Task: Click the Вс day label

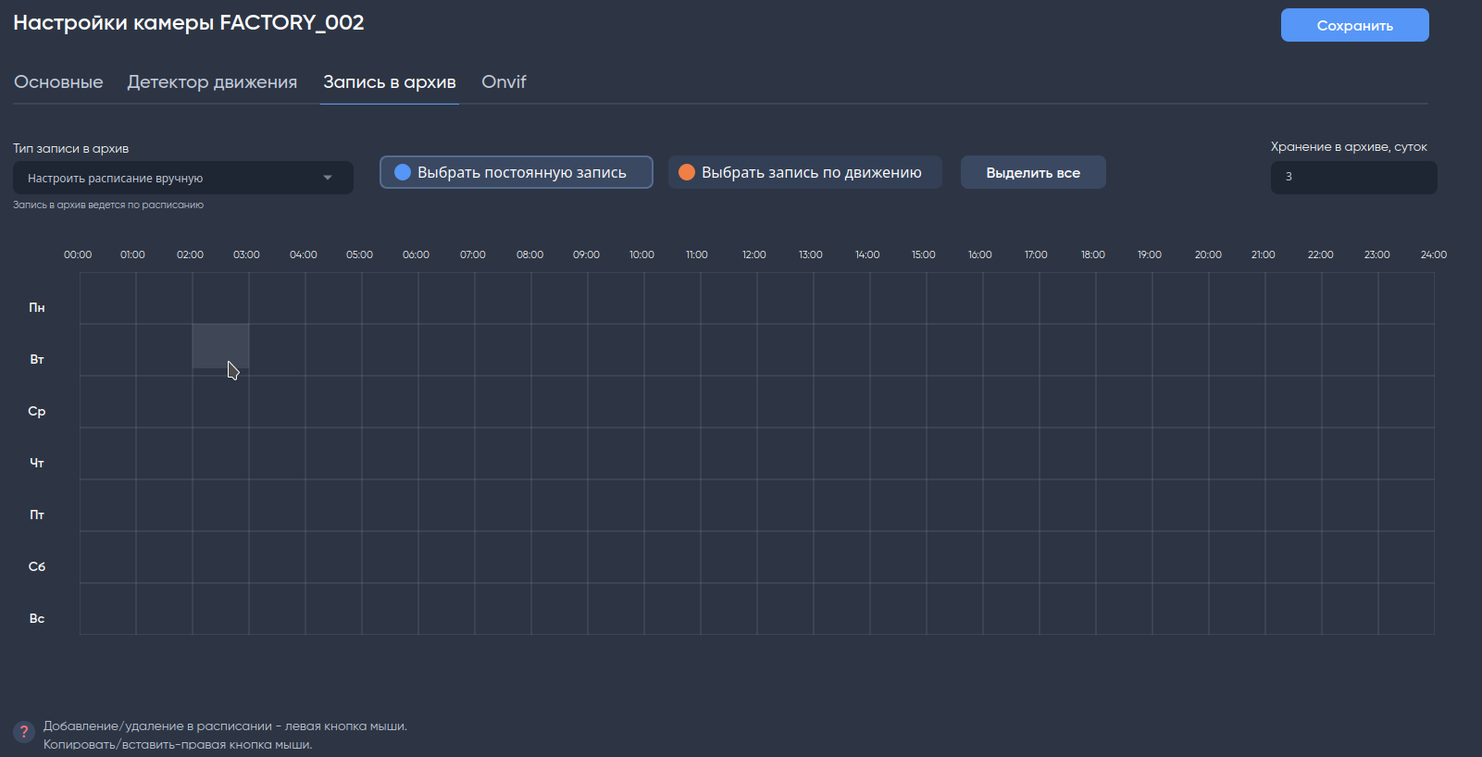Action: [x=37, y=618]
